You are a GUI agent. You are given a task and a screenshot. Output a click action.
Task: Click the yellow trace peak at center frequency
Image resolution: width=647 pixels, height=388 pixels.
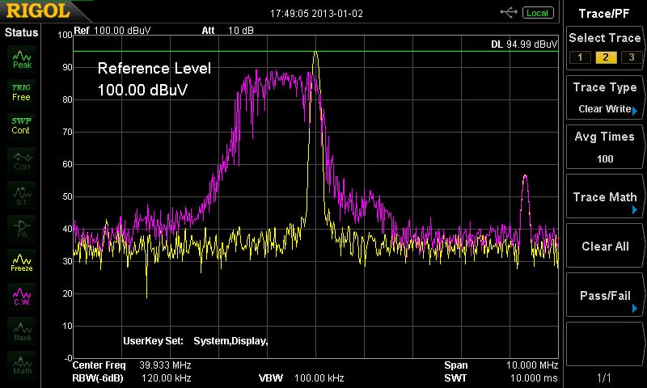(315, 53)
